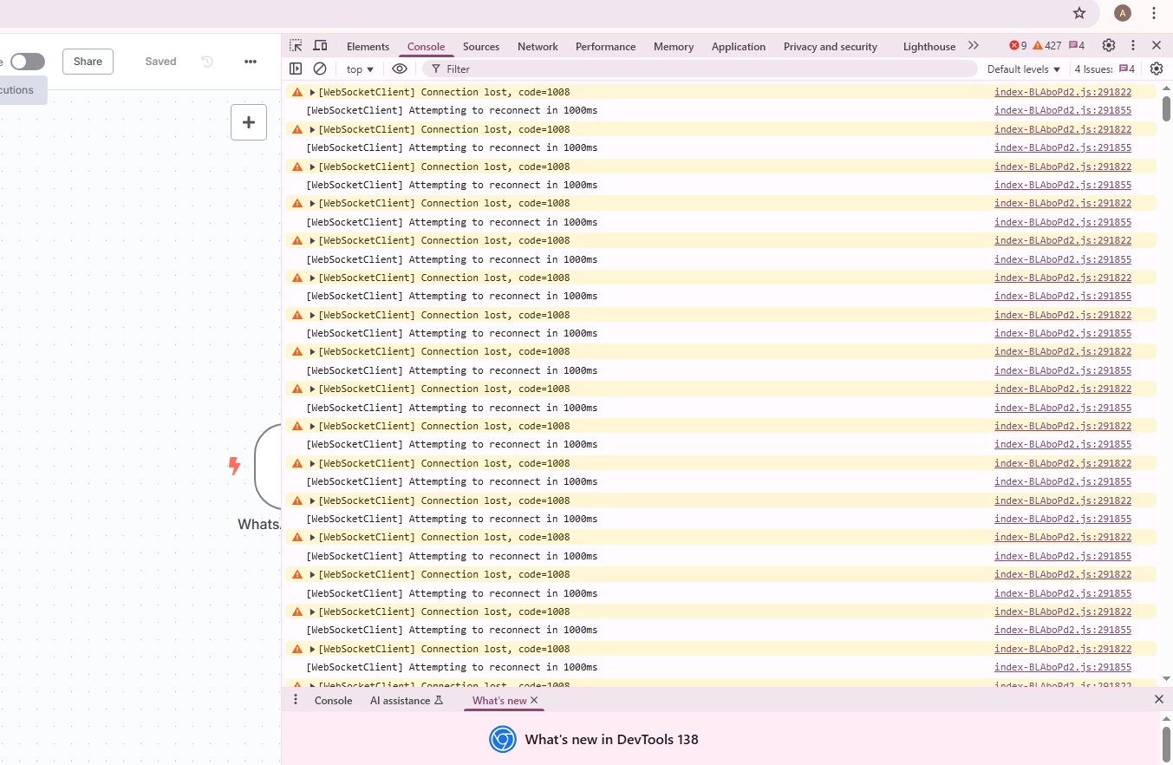1173x765 pixels.
Task: Create a live expression via eye icon
Action: coord(400,69)
